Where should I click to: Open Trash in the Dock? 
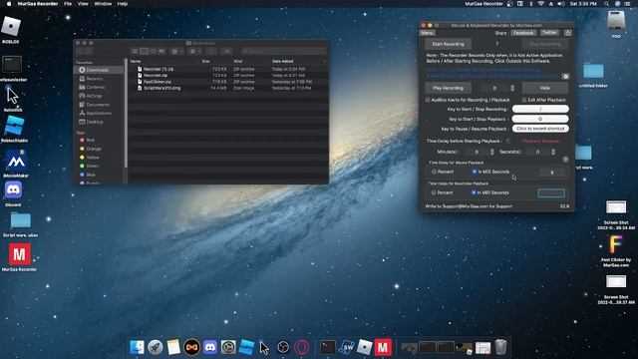(500, 347)
